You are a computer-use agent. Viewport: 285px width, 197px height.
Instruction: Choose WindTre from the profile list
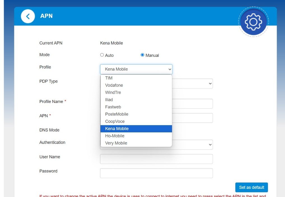136,93
